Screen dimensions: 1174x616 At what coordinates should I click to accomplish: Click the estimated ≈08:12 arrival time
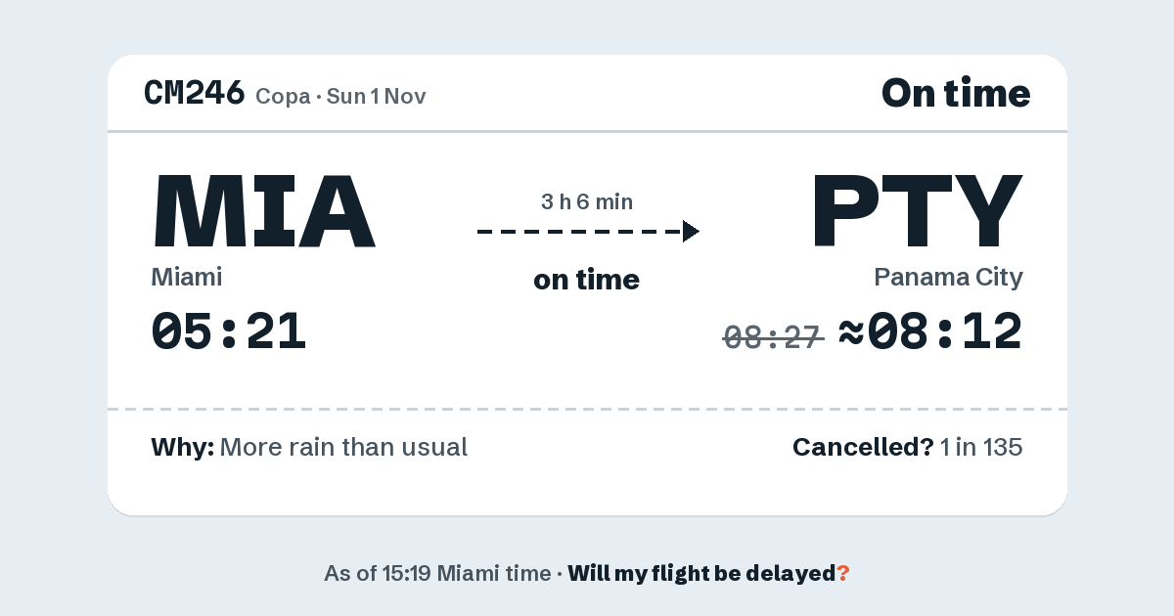[930, 330]
